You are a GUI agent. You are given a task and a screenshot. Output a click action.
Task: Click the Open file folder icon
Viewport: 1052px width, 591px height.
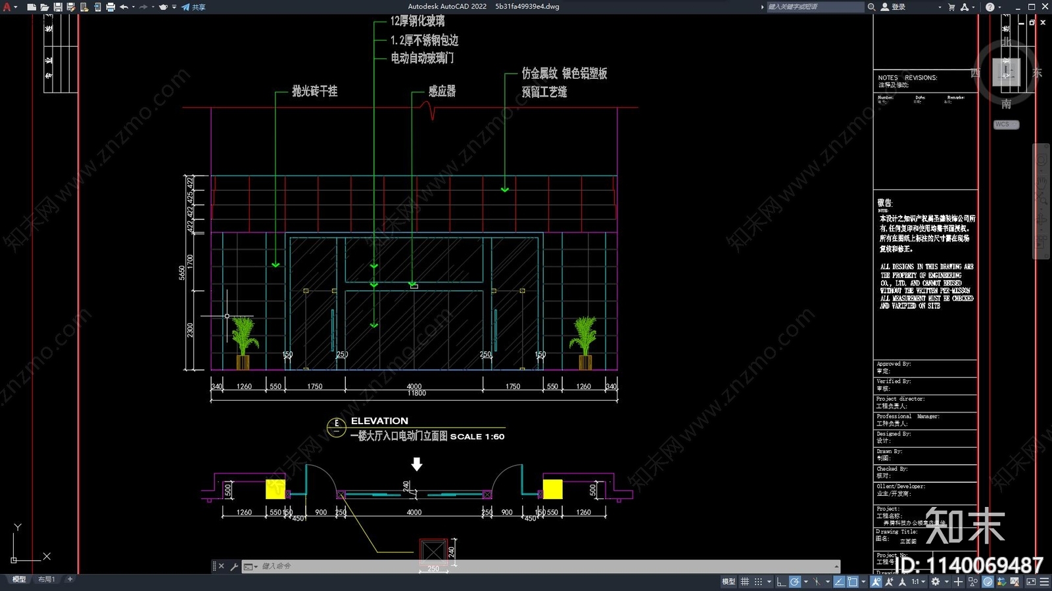point(45,7)
